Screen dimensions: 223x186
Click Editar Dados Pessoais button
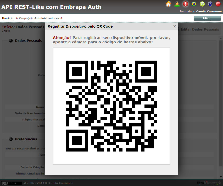coord(199,30)
